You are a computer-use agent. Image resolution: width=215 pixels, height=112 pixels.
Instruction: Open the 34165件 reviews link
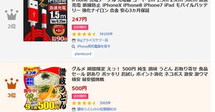coord(106,34)
